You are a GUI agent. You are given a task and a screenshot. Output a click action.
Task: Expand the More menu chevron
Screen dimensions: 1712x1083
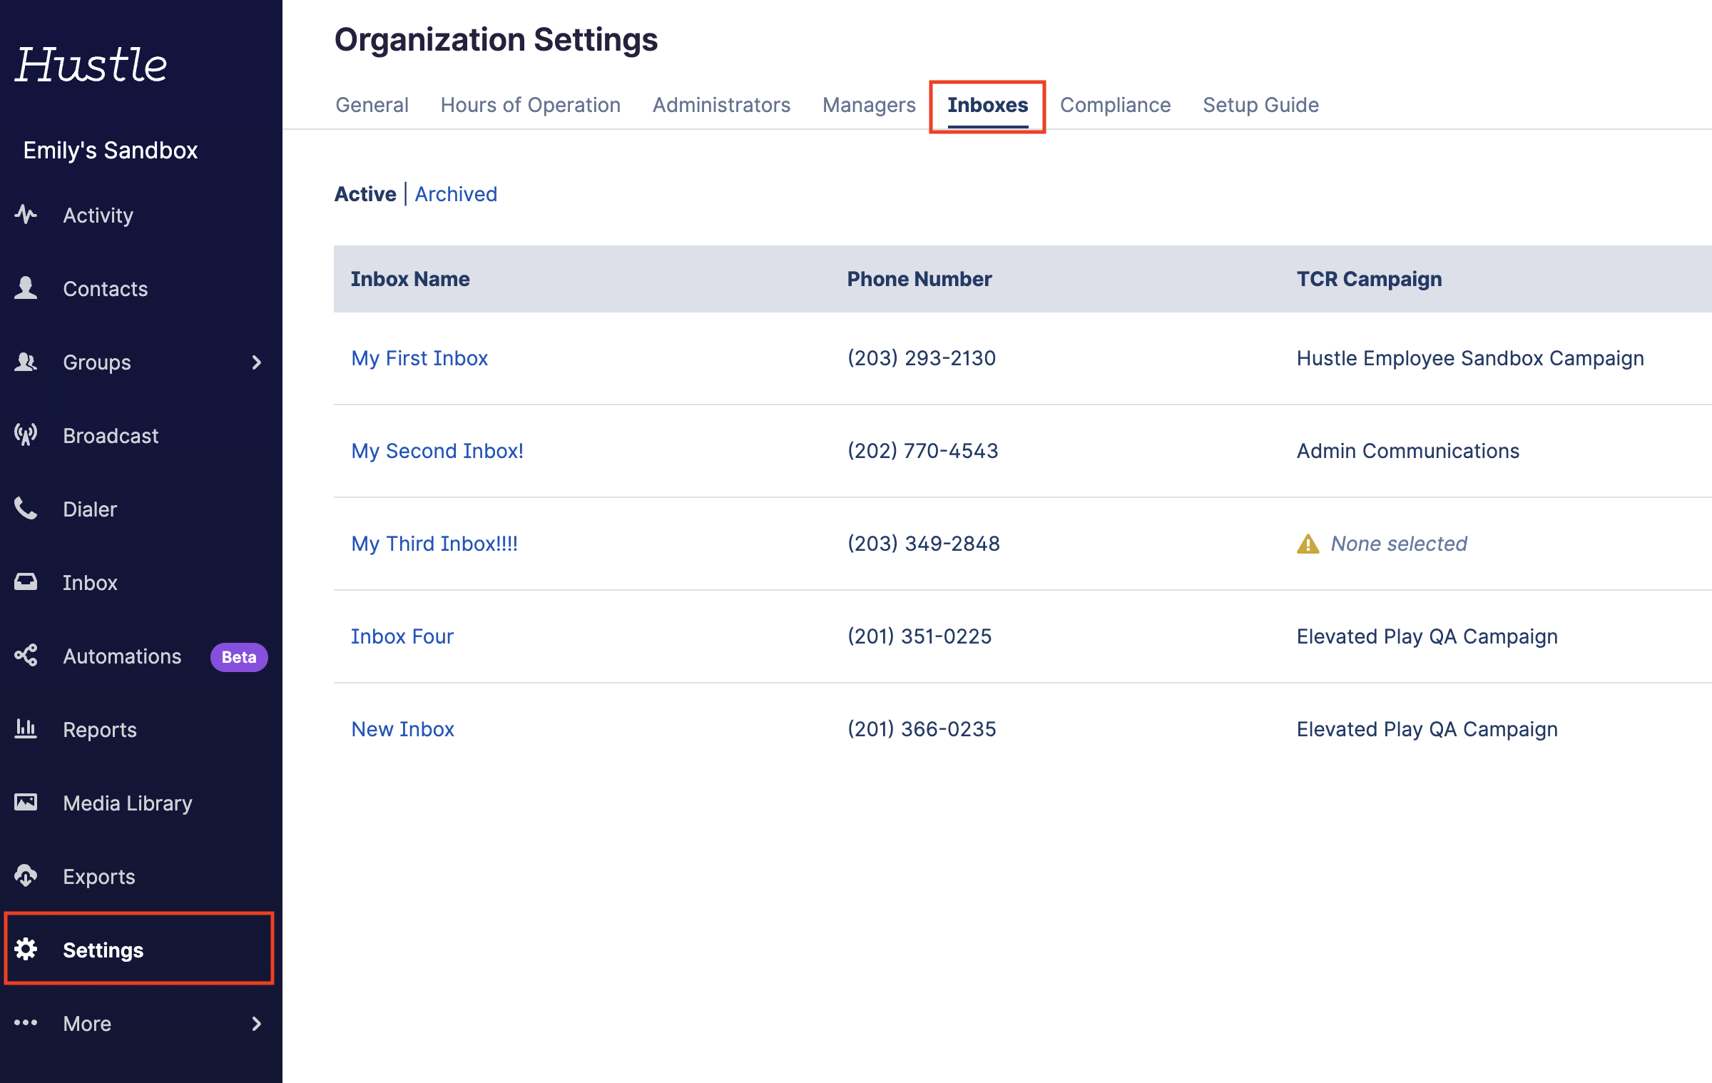click(x=257, y=1024)
